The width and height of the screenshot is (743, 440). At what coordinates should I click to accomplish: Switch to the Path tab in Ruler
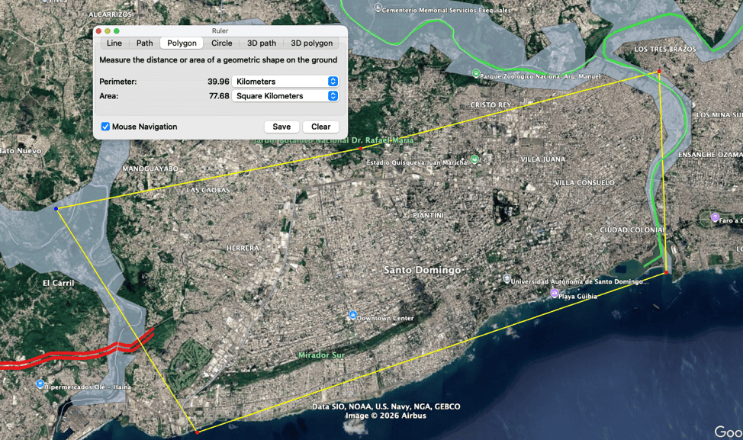144,43
